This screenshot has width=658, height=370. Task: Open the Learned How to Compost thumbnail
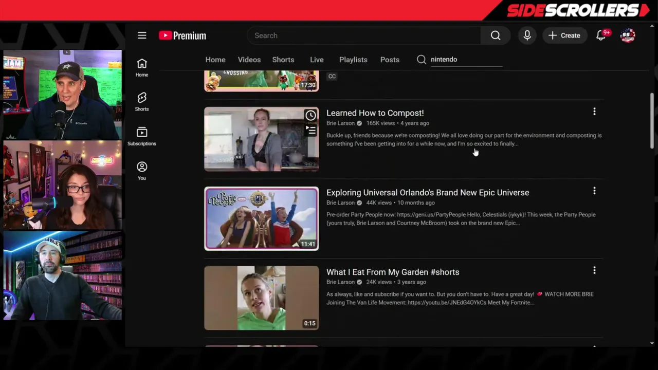[261, 139]
